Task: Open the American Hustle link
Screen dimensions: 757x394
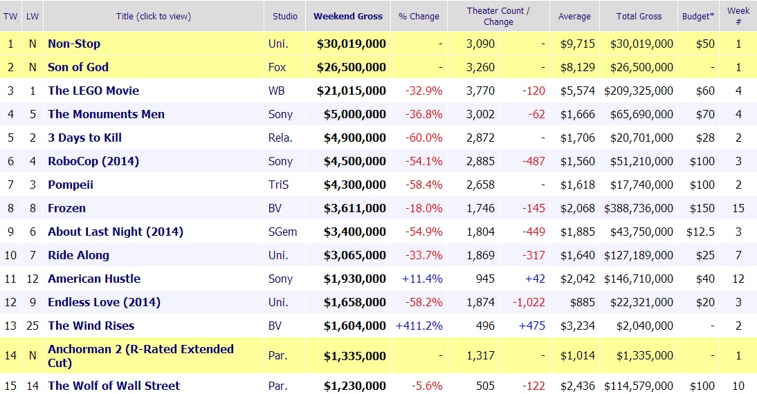Action: (x=94, y=279)
